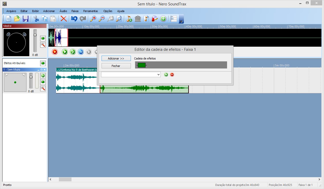
Task: Click the overview waveform selection region
Action: [61, 38]
